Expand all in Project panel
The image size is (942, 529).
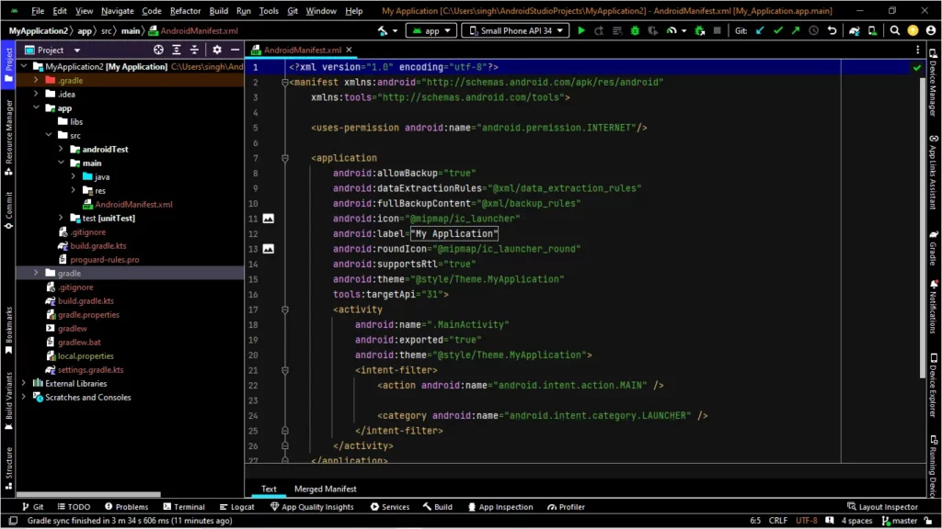176,51
